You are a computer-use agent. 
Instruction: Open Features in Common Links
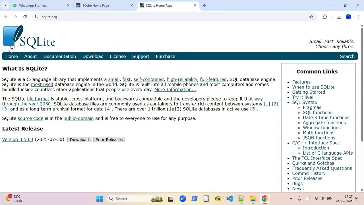coord(301,82)
